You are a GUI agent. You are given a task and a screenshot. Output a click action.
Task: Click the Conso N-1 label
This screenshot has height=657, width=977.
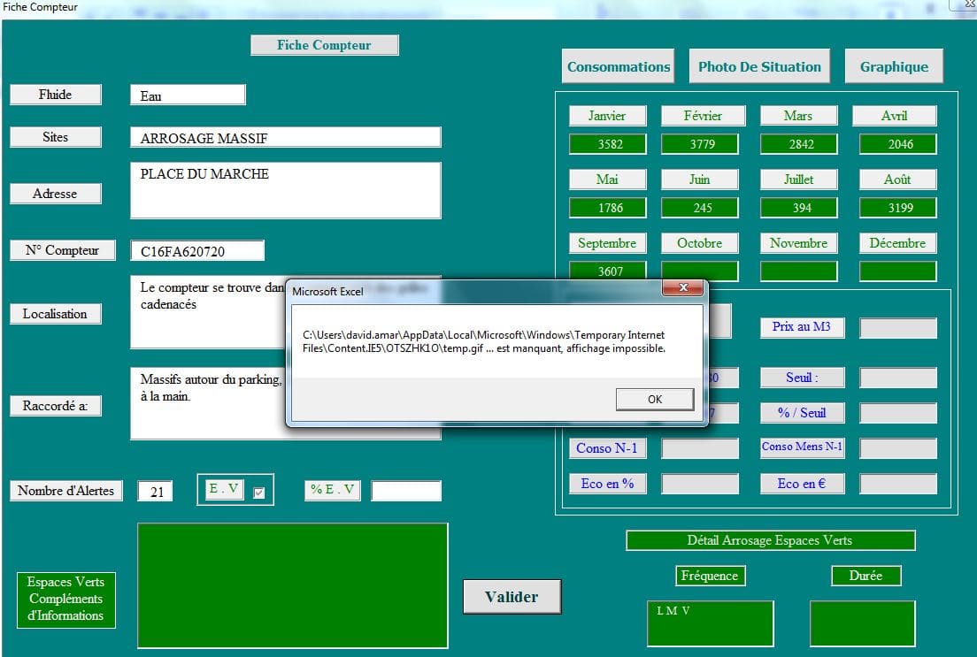607,447
